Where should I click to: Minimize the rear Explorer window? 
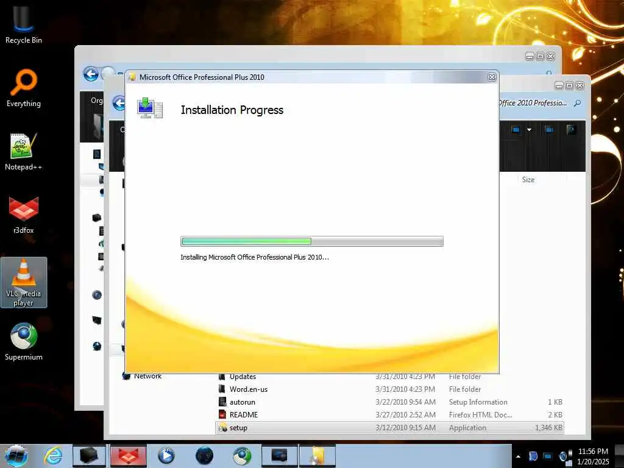click(x=530, y=57)
